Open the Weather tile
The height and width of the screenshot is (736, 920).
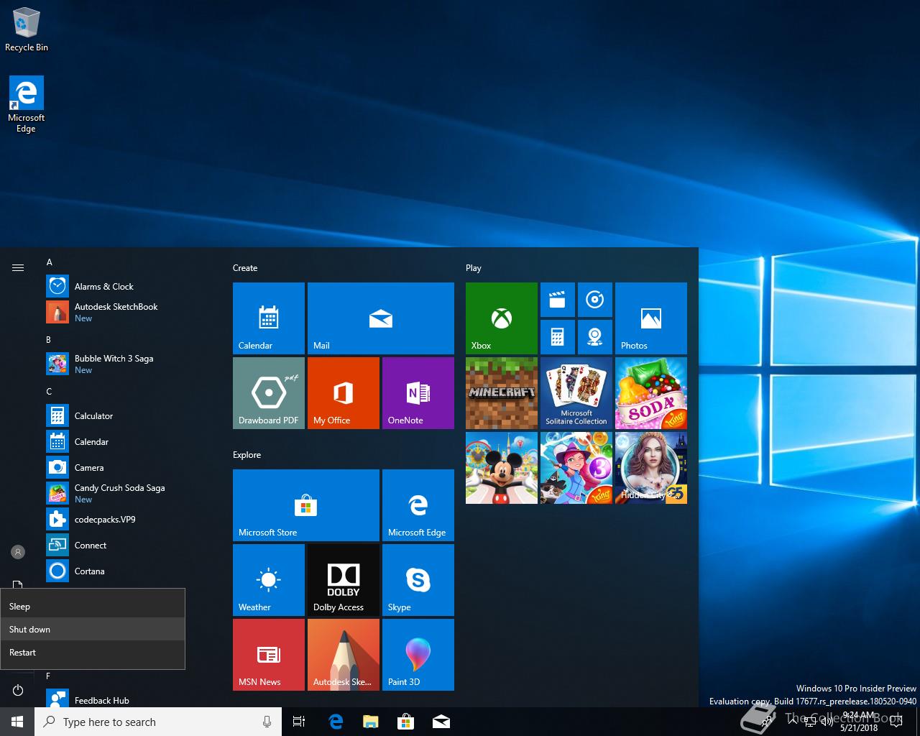click(x=269, y=580)
